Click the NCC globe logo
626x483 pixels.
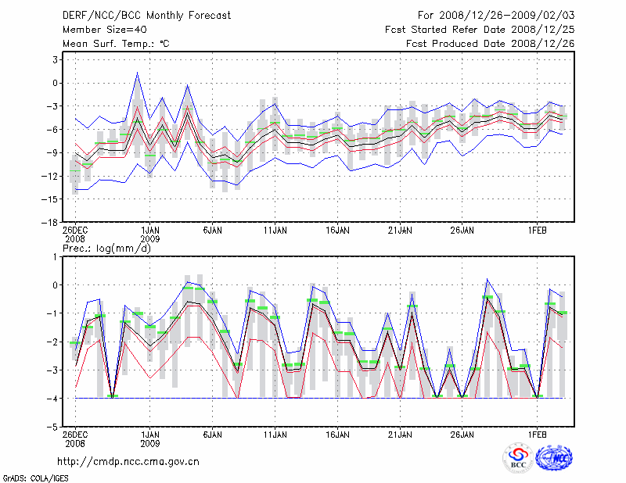[553, 458]
